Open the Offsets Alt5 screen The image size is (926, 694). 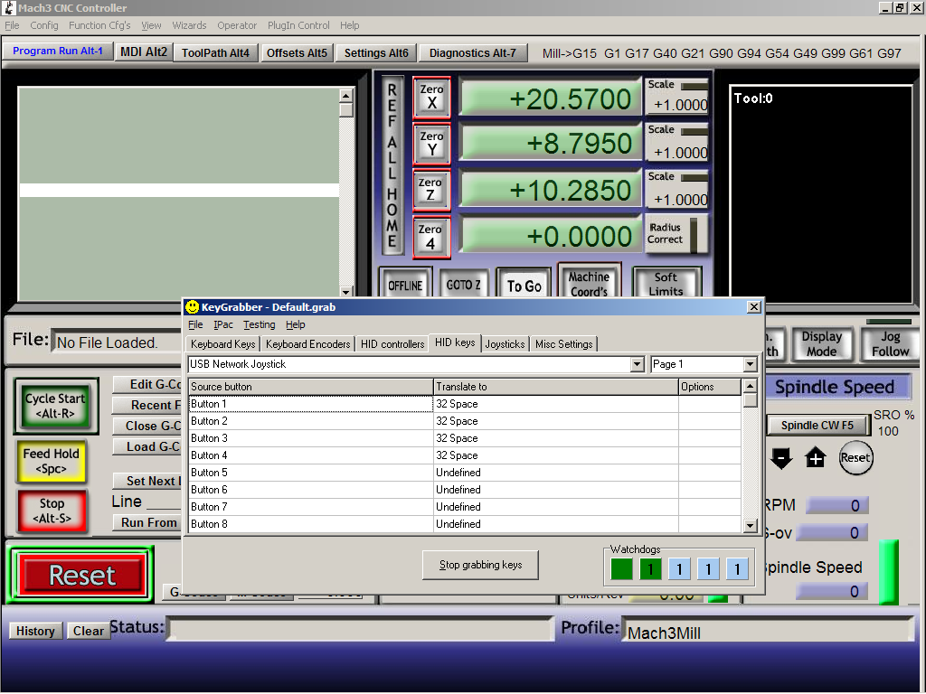(x=297, y=52)
